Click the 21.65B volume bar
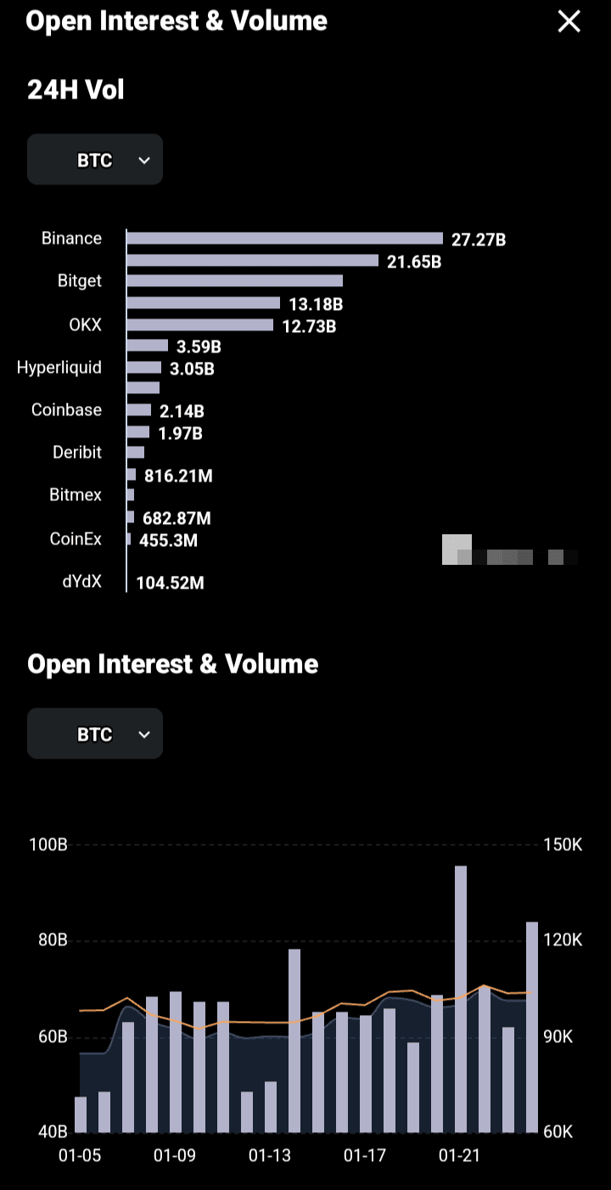 [252, 260]
